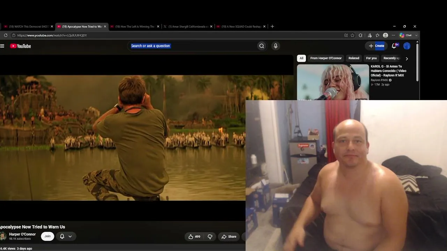Share the video using Share button
This screenshot has width=447, height=251.
point(229,237)
